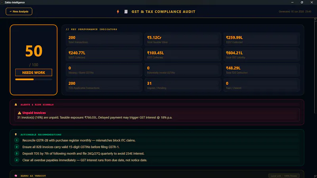The height and width of the screenshot is (178, 317).
Task: Click the 'Unpaid Invoices' alert title
Action: coord(34,113)
